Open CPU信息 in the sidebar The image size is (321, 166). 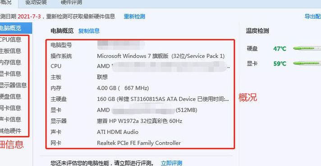point(10,39)
